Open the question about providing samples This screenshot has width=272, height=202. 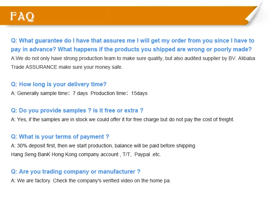[x=77, y=111]
